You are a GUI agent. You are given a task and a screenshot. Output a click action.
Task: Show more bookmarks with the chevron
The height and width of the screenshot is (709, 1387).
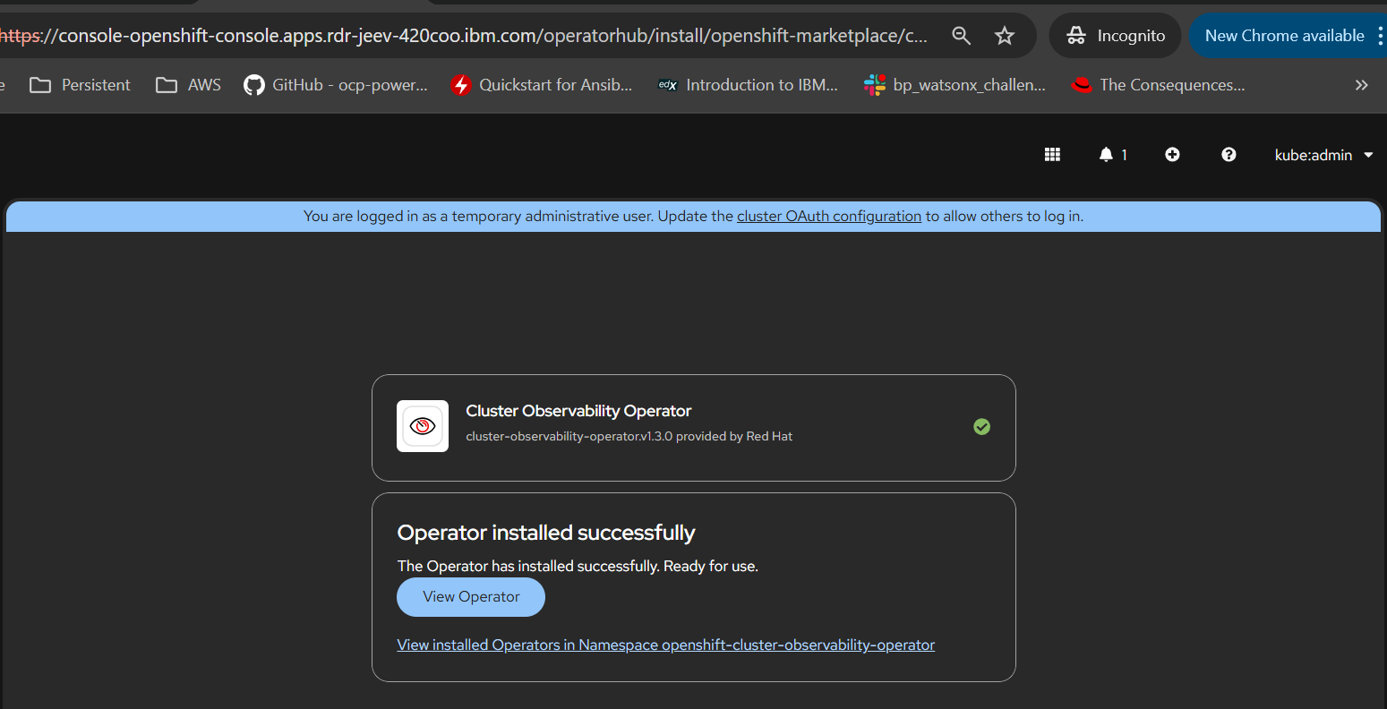coord(1361,85)
